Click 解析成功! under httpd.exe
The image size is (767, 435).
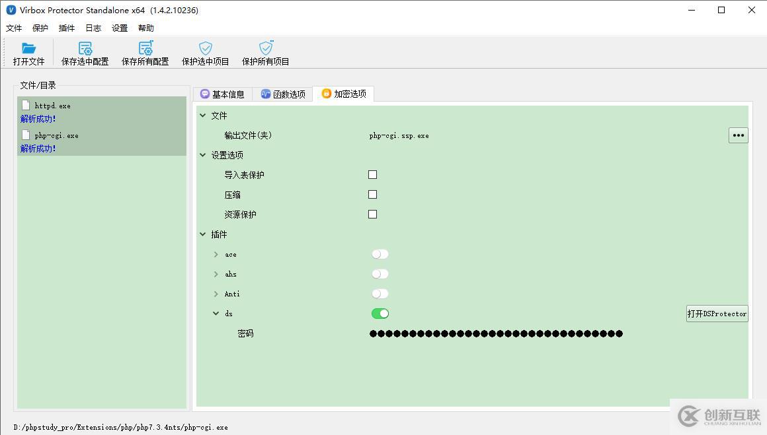(x=38, y=119)
